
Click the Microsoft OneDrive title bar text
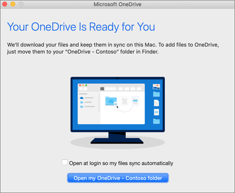pyautogui.click(x=117, y=4)
